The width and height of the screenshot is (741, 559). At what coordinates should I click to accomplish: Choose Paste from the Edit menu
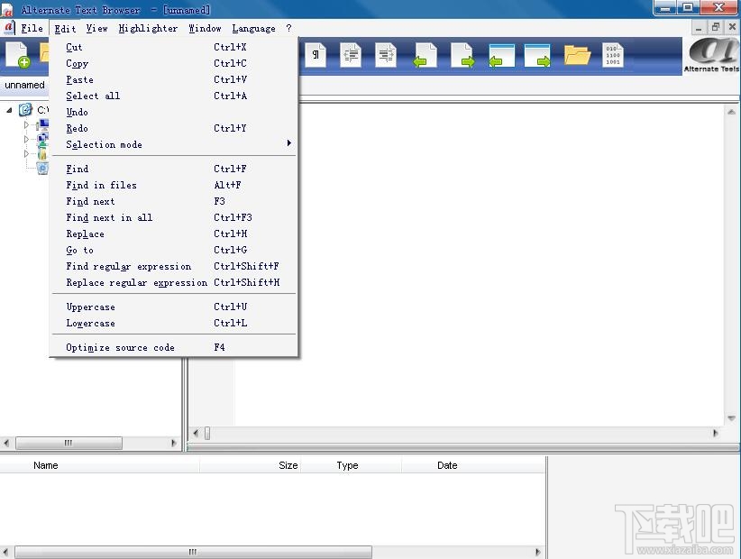click(174, 79)
